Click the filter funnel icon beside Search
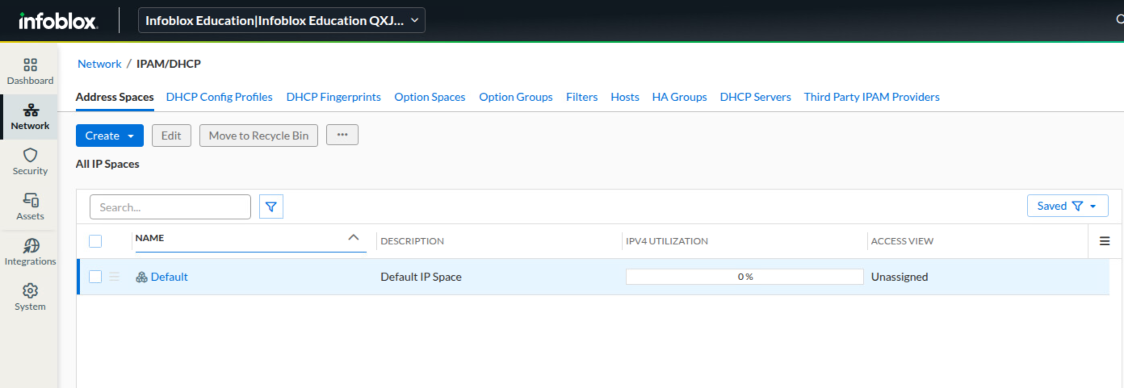Viewport: 1124px width, 388px height. [271, 207]
